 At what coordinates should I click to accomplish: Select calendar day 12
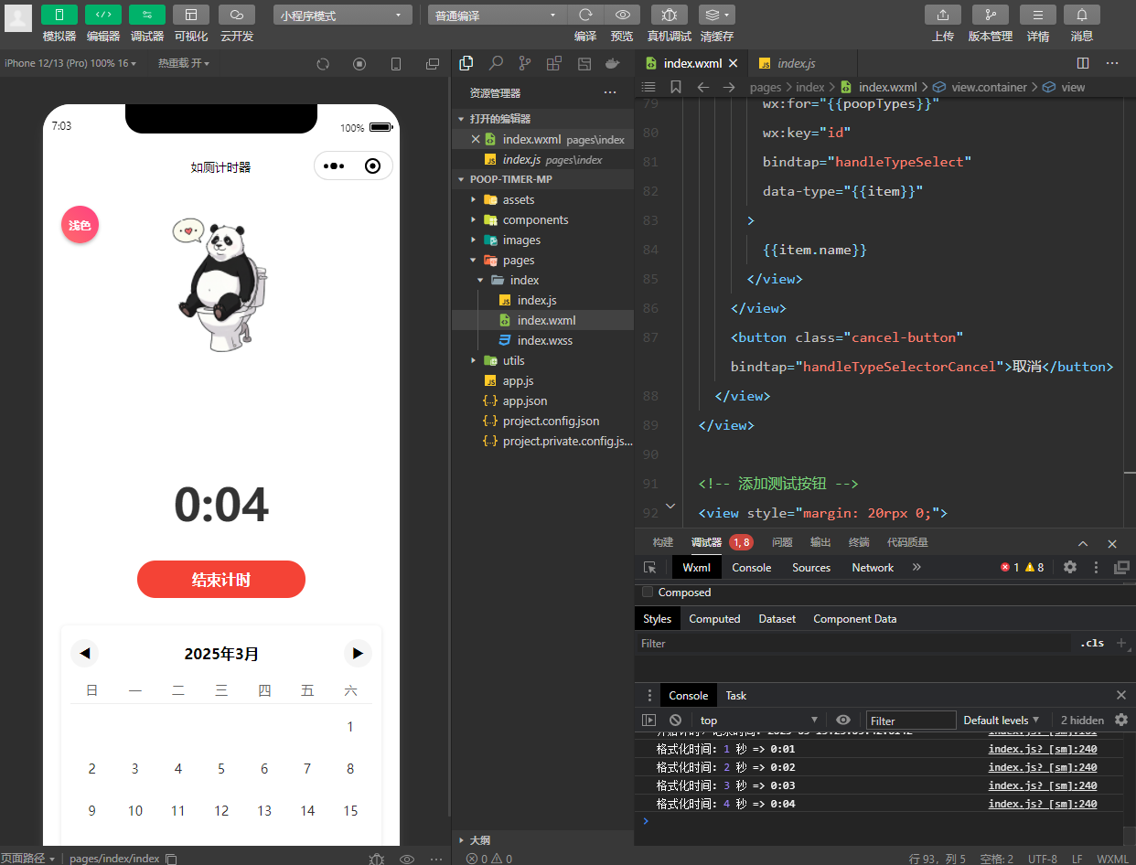pos(221,811)
